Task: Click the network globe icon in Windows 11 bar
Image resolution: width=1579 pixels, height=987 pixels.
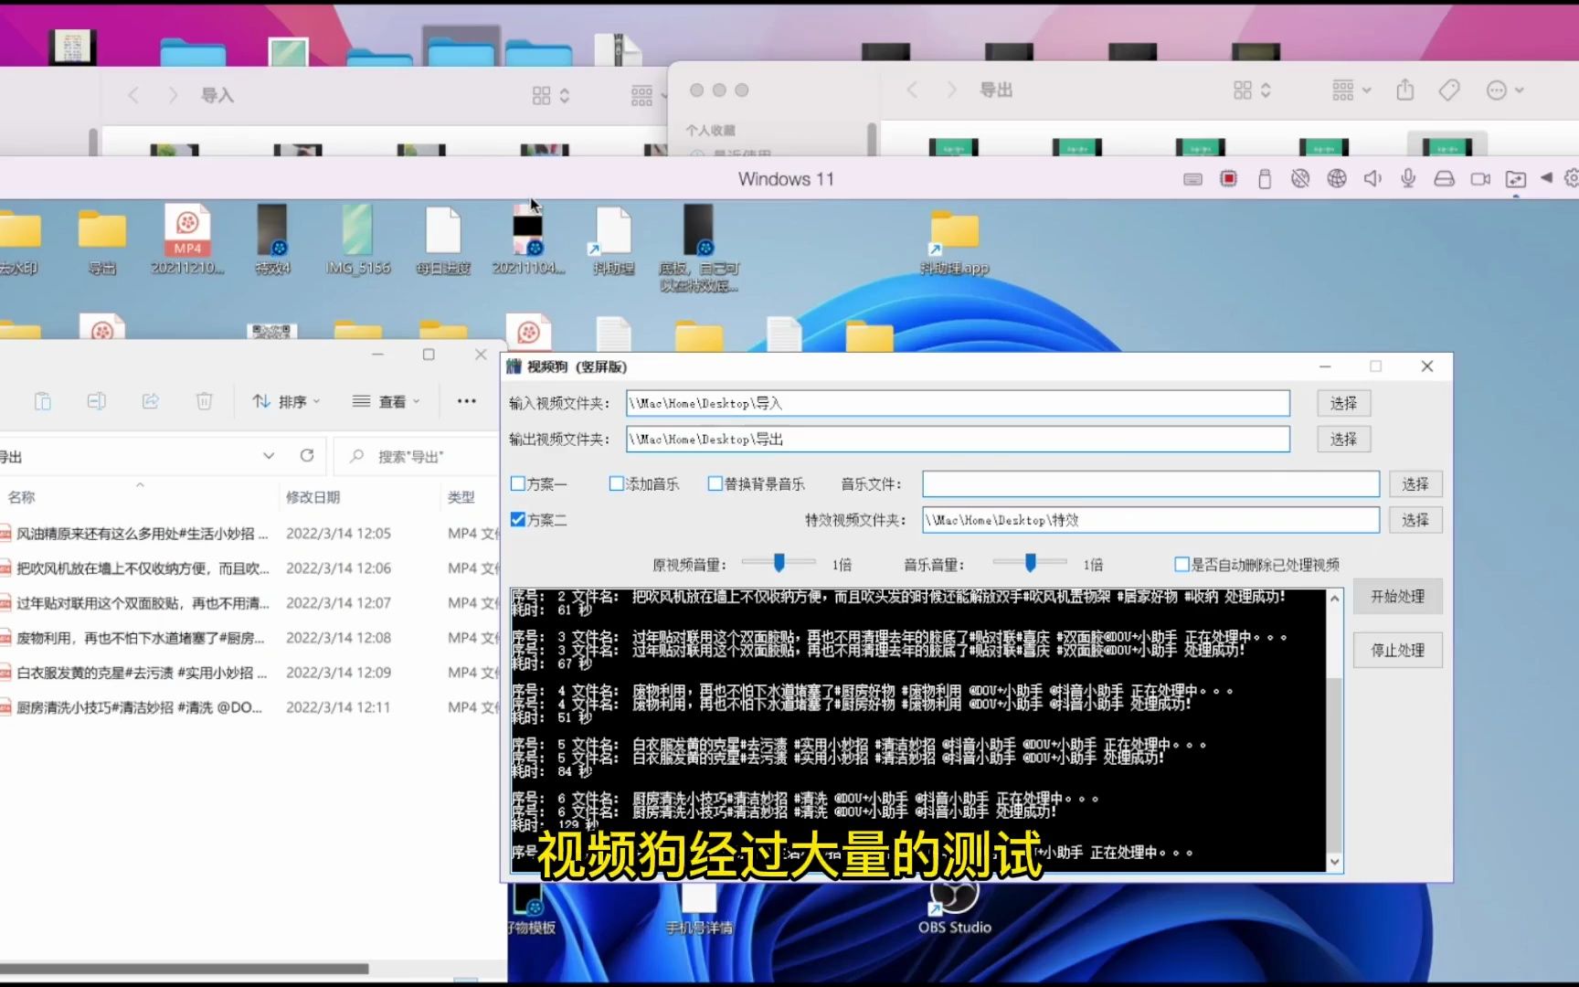Action: [x=1337, y=179]
